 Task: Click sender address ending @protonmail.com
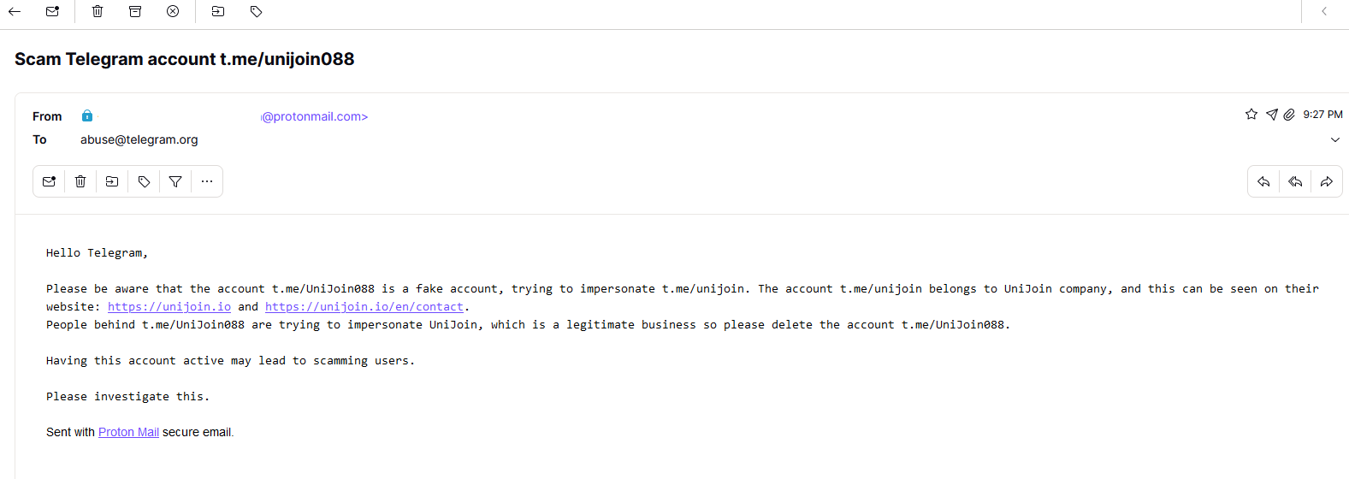[x=314, y=116]
